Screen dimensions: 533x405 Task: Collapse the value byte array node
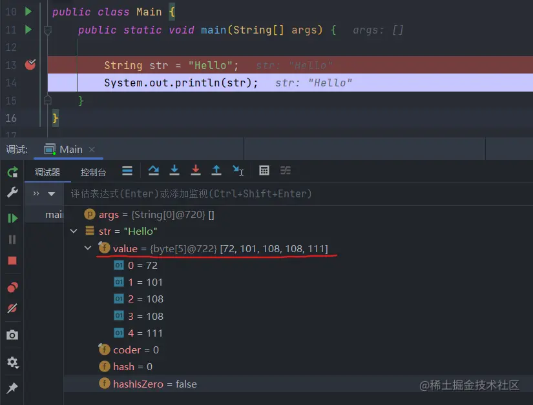click(88, 248)
